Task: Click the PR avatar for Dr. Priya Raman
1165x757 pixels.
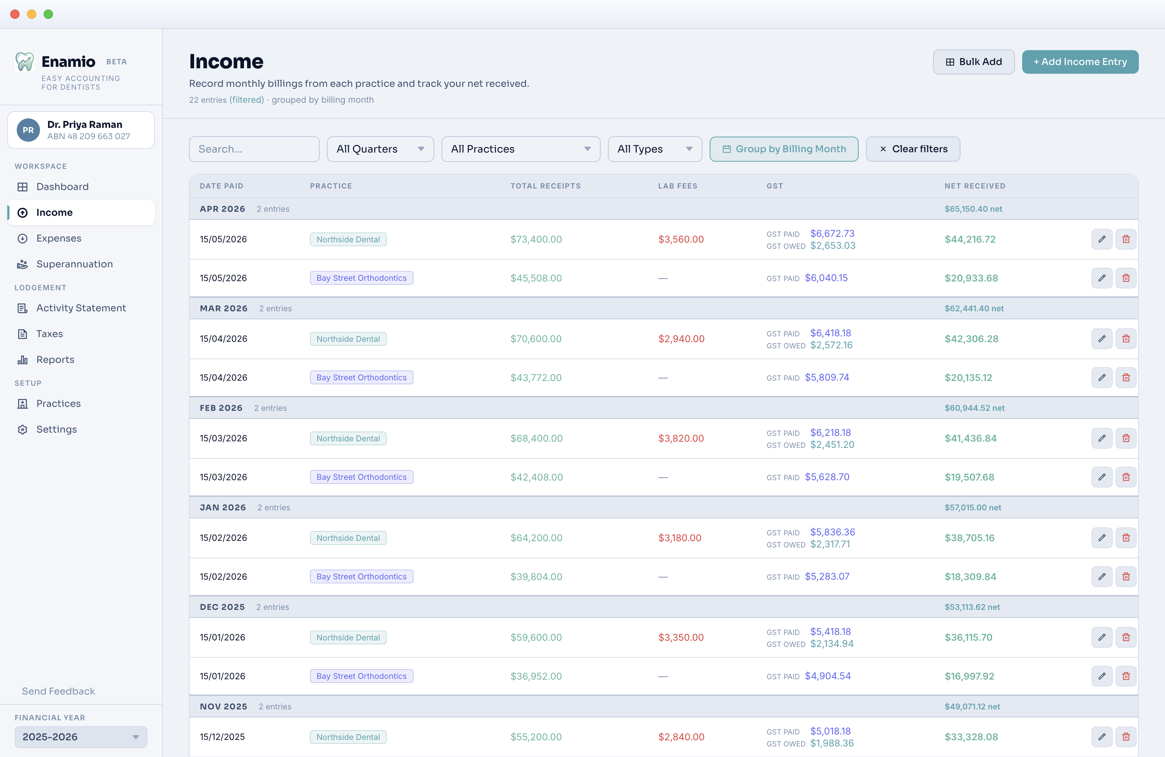Action: [28, 130]
